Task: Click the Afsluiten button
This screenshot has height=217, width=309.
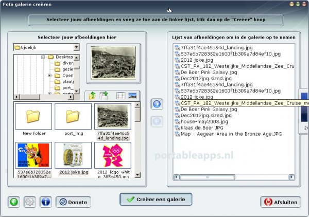Action: (x=281, y=202)
